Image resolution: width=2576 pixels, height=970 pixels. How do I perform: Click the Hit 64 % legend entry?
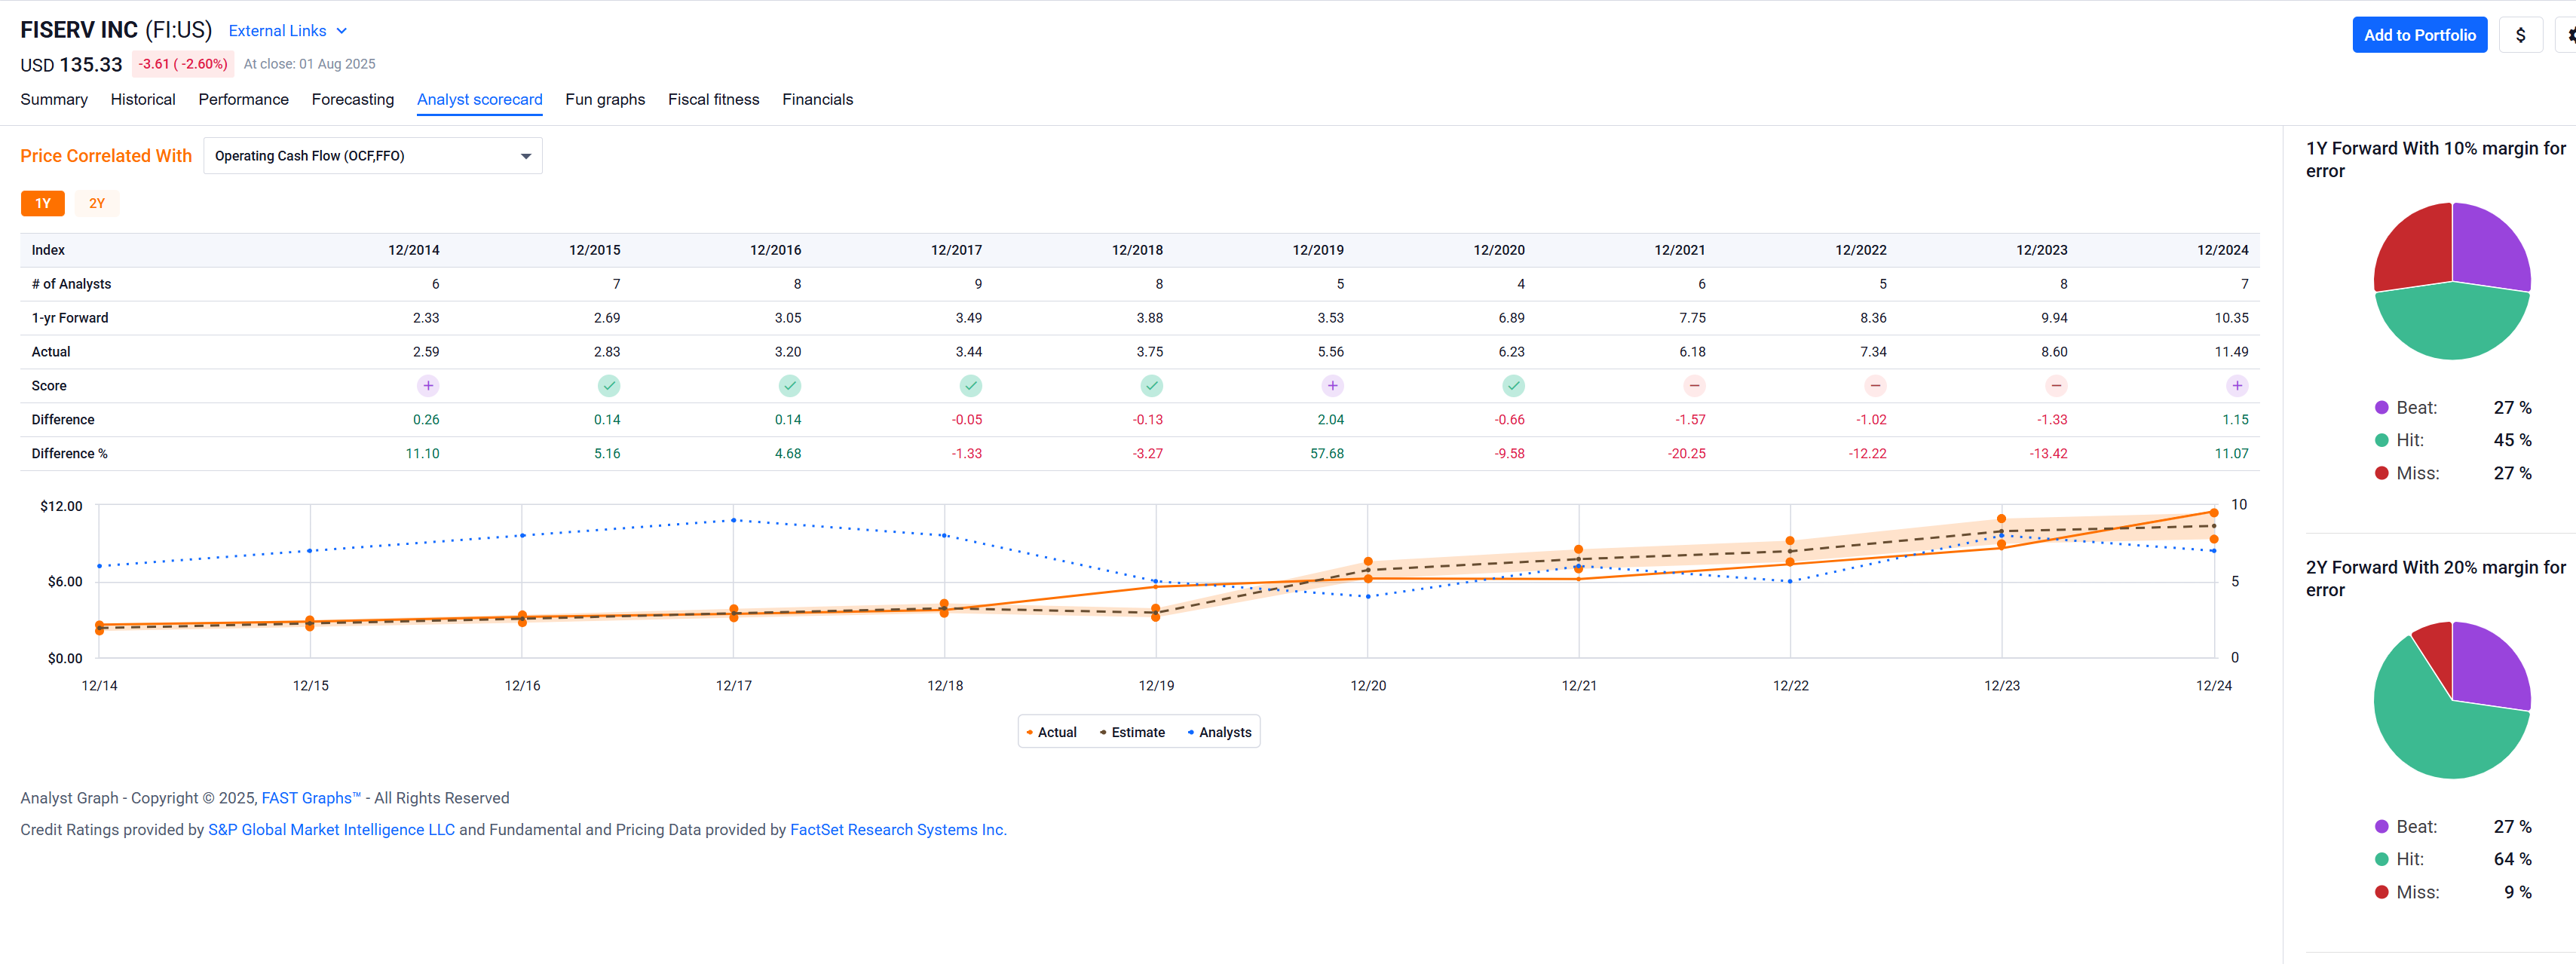pos(2453,860)
